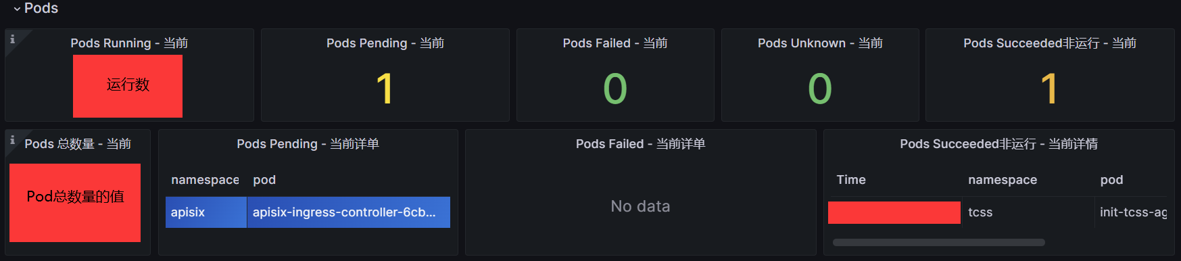
Task: Sort succeeded table by Time column
Action: click(x=851, y=180)
